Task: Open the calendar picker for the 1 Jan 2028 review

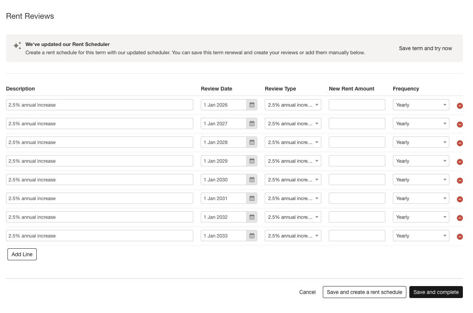Action: coord(252,142)
